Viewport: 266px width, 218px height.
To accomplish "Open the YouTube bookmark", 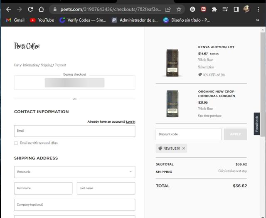I will click(x=42, y=20).
